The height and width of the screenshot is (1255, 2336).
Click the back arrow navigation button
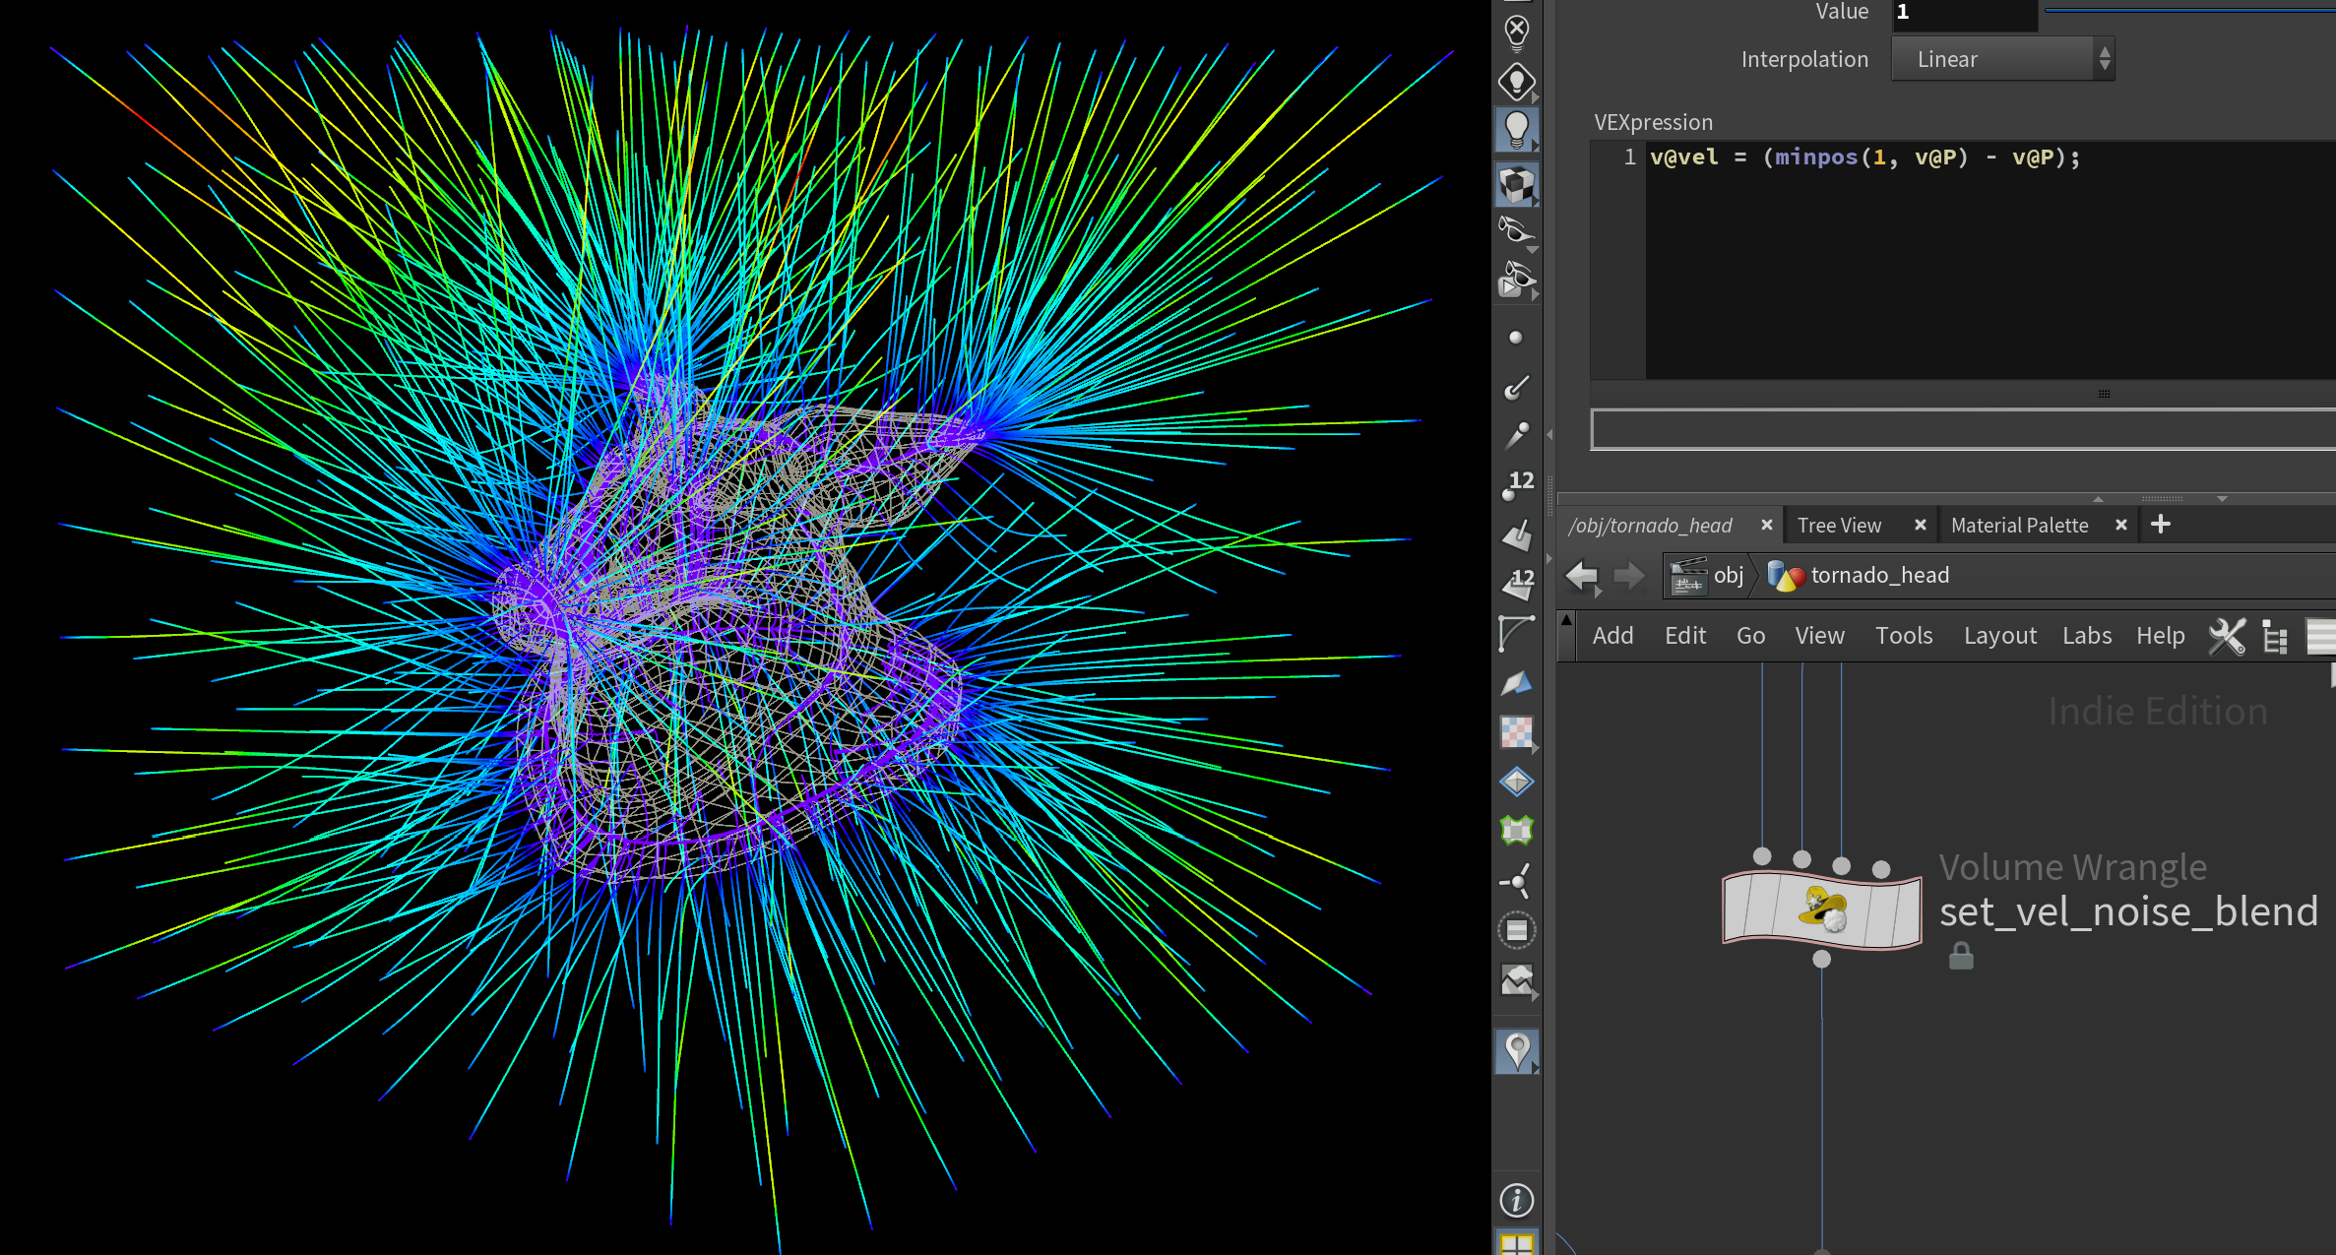[x=1582, y=575]
